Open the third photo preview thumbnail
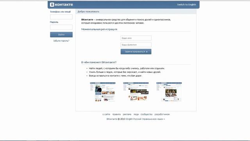250x141 pixels. point(169,92)
